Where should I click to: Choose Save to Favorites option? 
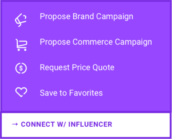86,93
